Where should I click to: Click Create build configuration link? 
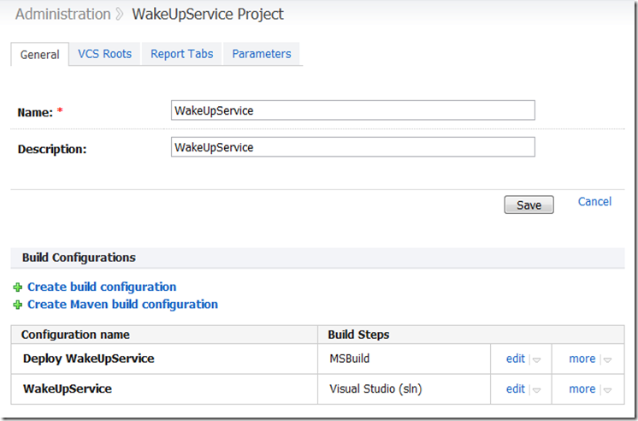pos(102,288)
